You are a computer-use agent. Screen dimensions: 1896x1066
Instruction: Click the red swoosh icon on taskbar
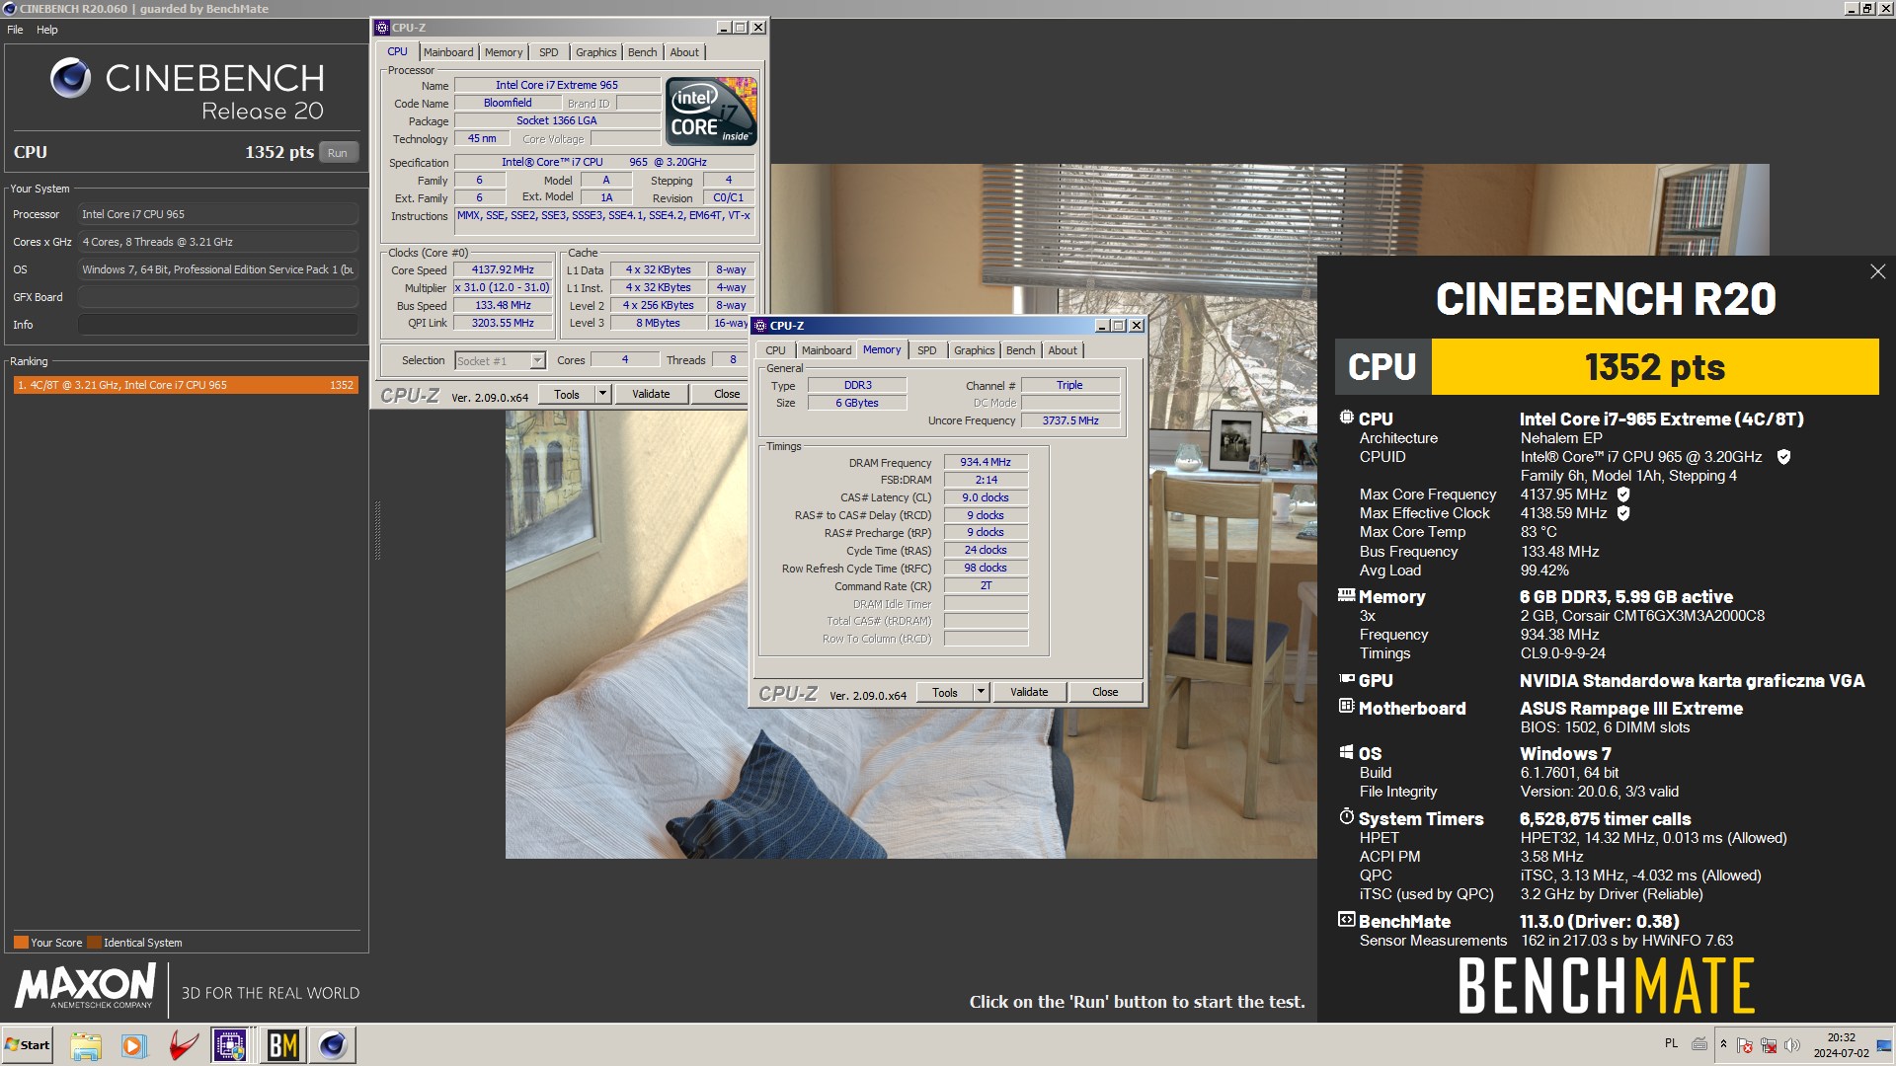(x=184, y=1045)
